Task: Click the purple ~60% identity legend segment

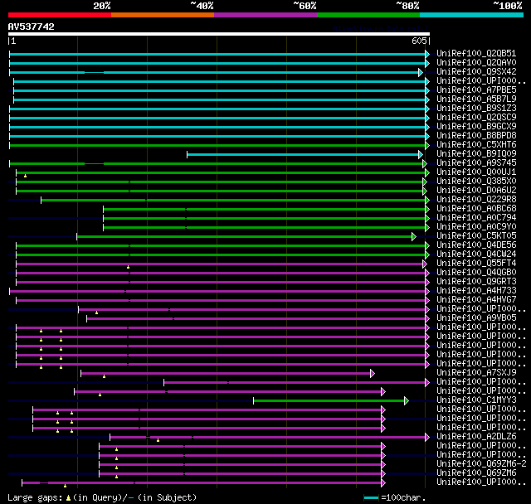Action: click(x=265, y=15)
